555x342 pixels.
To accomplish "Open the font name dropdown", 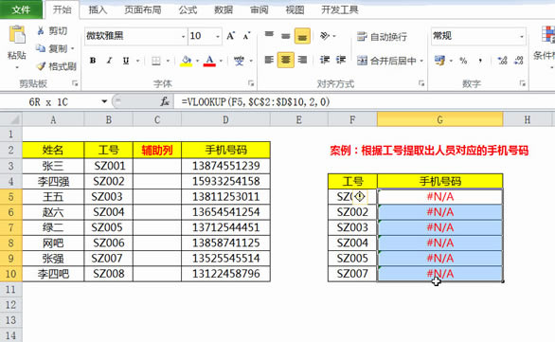I will tap(183, 36).
